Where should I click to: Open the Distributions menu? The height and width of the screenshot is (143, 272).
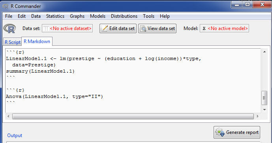click(x=124, y=16)
